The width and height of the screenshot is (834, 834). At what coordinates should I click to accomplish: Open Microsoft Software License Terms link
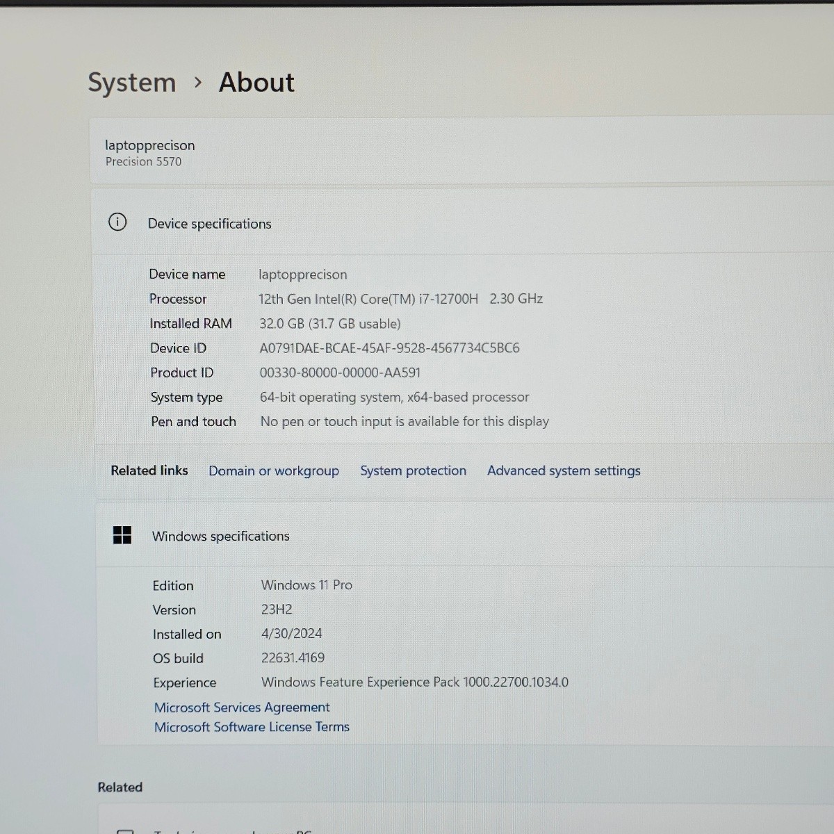tap(252, 727)
